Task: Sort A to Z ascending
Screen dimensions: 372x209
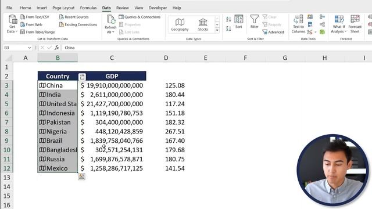Action: coord(228,19)
